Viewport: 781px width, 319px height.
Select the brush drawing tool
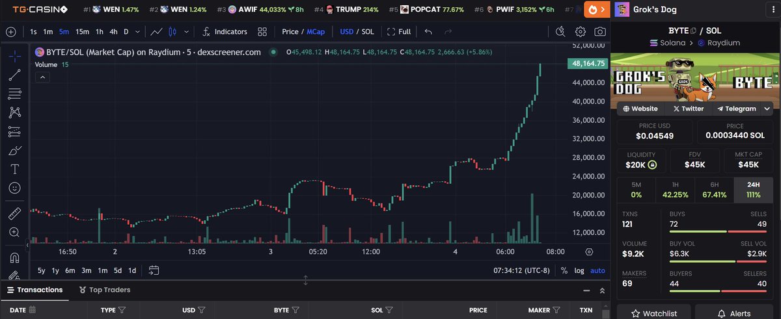coord(14,150)
